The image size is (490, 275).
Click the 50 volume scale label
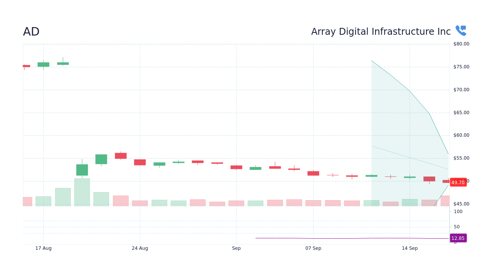(456, 226)
